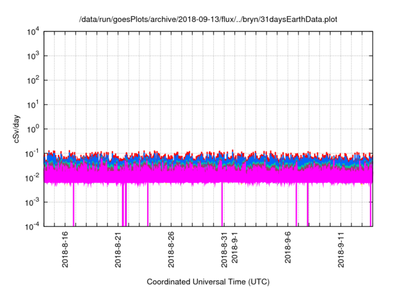This screenshot has height=288, width=411.
Task: Click the 10^3 y-axis tick label
Action: click(33, 56)
